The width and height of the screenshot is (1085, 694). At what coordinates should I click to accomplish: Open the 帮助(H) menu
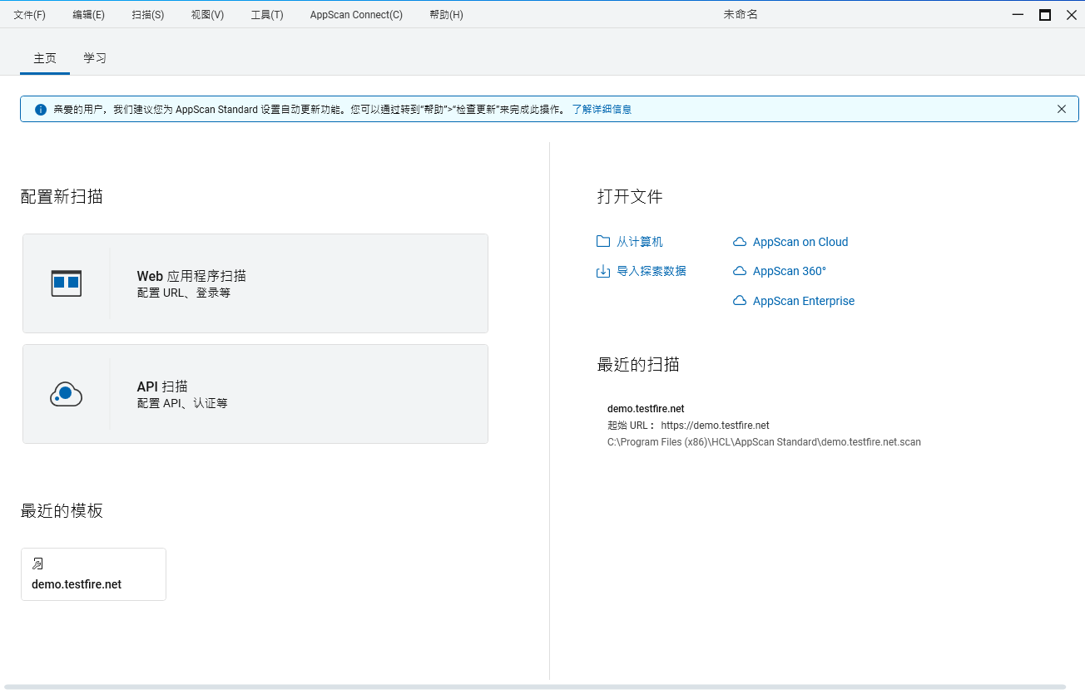click(446, 15)
